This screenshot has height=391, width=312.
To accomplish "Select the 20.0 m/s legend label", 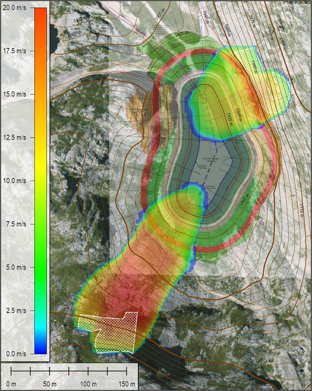I will (15, 8).
